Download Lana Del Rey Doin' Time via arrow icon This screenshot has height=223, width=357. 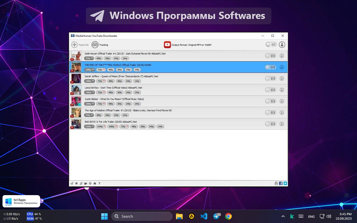pyautogui.click(x=282, y=90)
